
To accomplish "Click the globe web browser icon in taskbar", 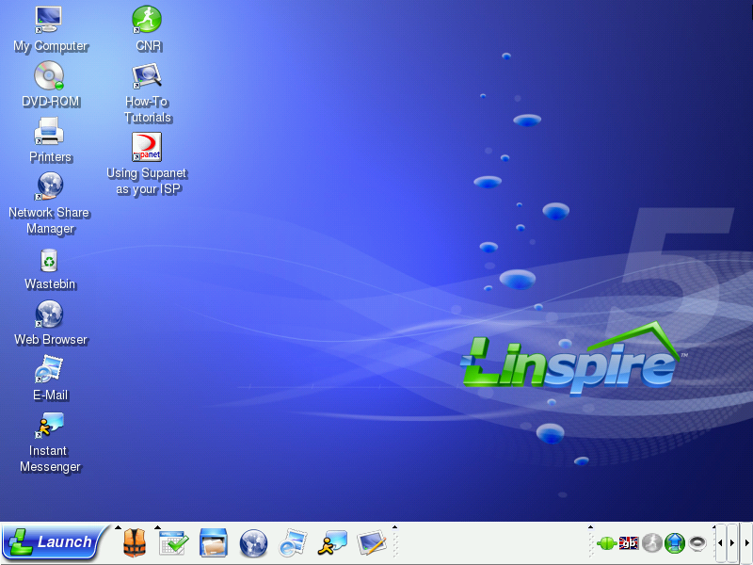I will pos(253,543).
